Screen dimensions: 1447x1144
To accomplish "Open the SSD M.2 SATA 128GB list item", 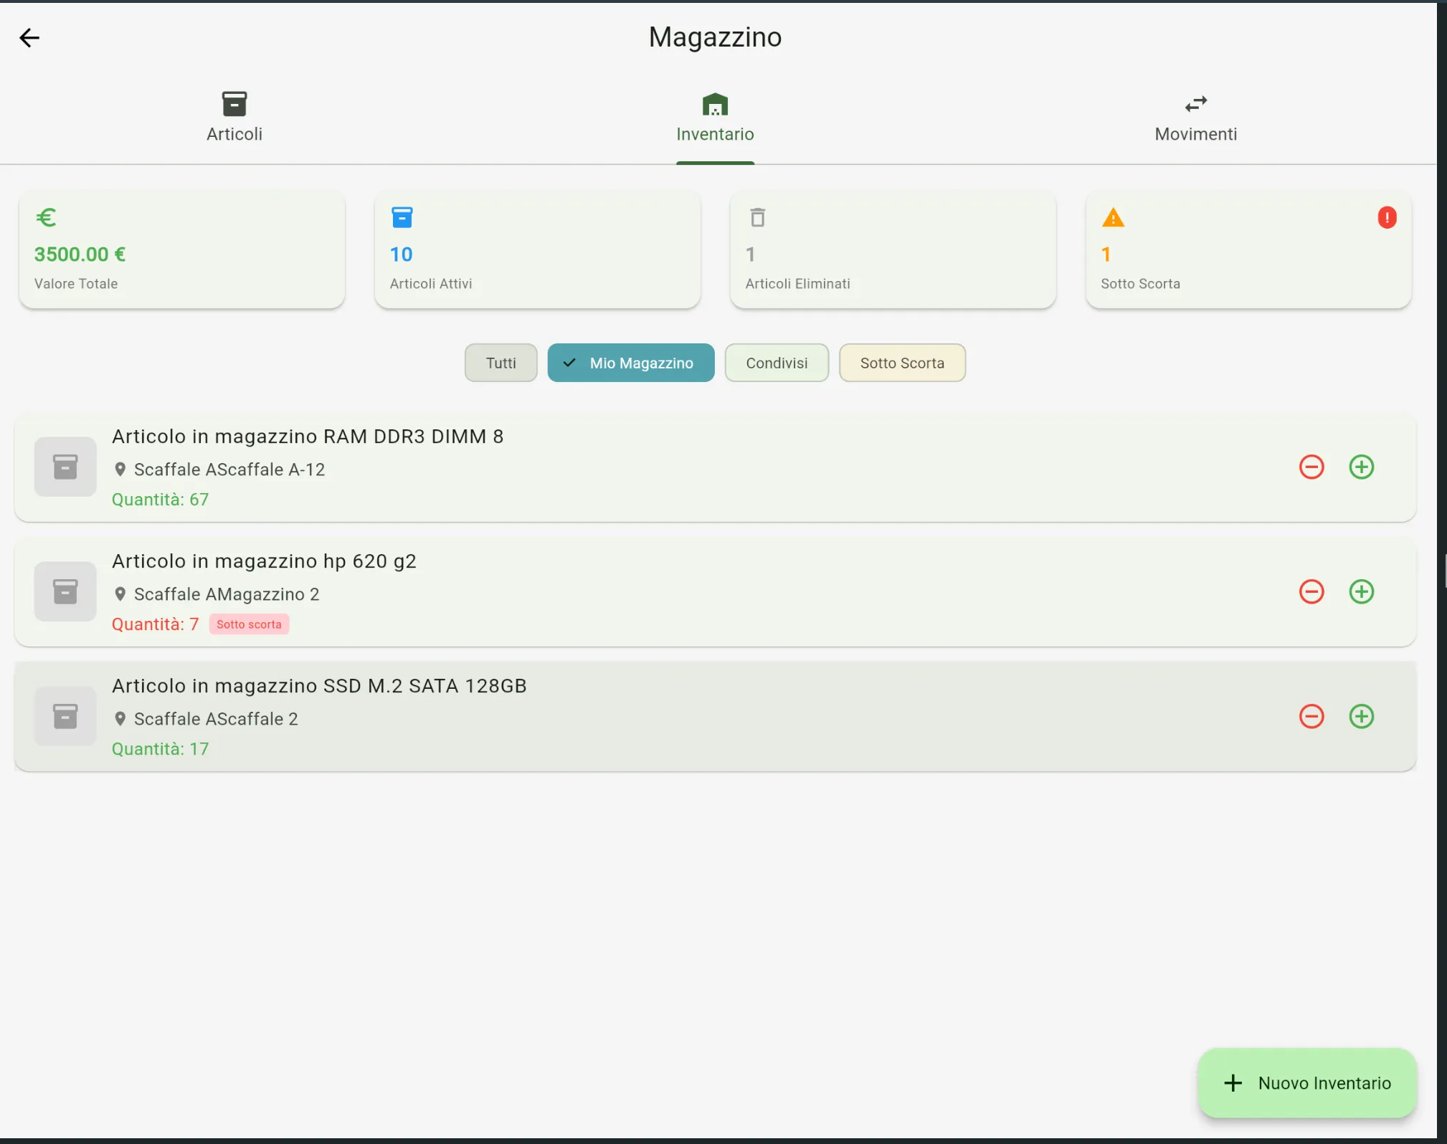I will point(645,717).
